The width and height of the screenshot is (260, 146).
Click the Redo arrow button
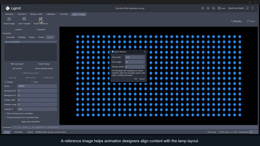coord(251,21)
